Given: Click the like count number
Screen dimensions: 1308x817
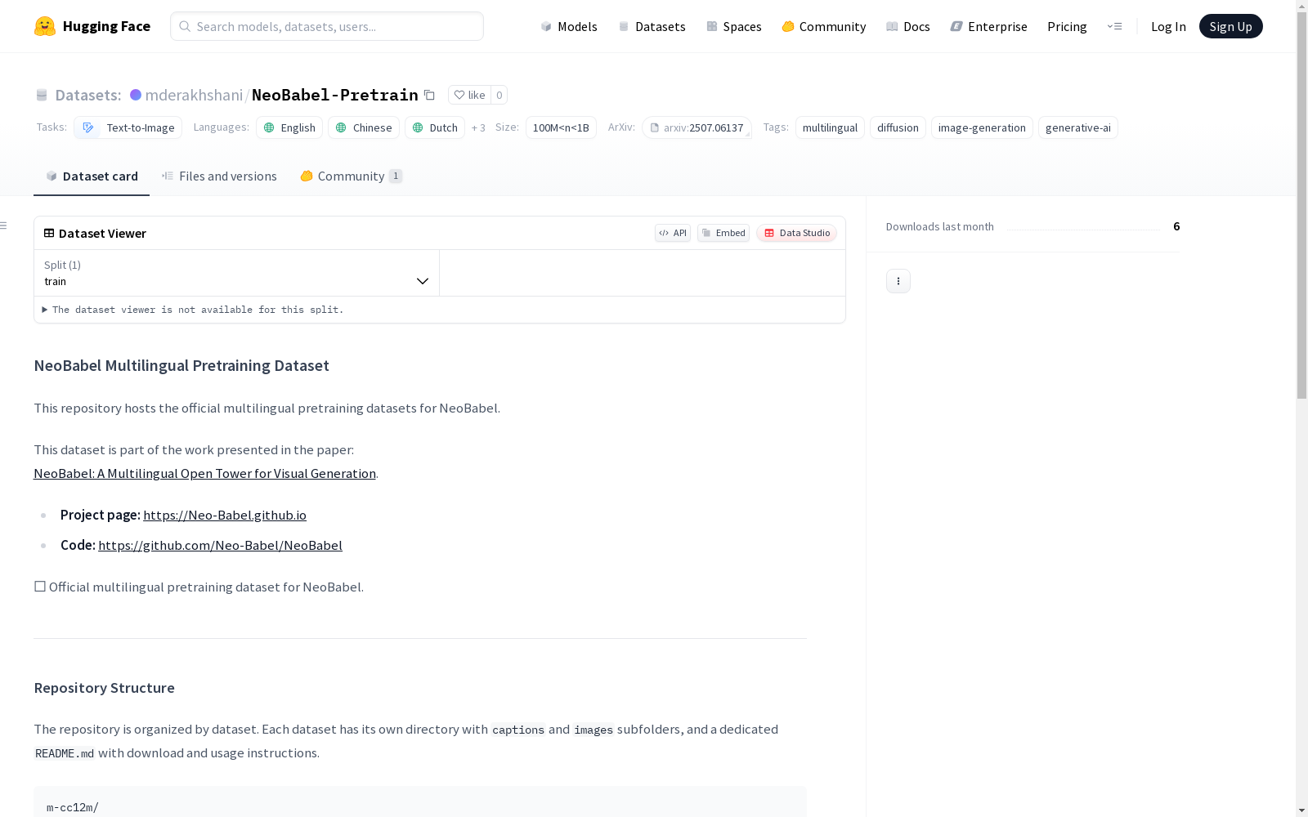Looking at the screenshot, I should (x=499, y=95).
